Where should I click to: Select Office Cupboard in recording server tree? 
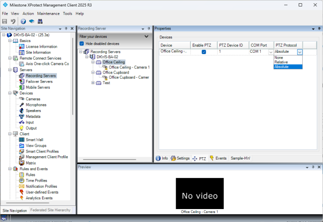point(115,72)
